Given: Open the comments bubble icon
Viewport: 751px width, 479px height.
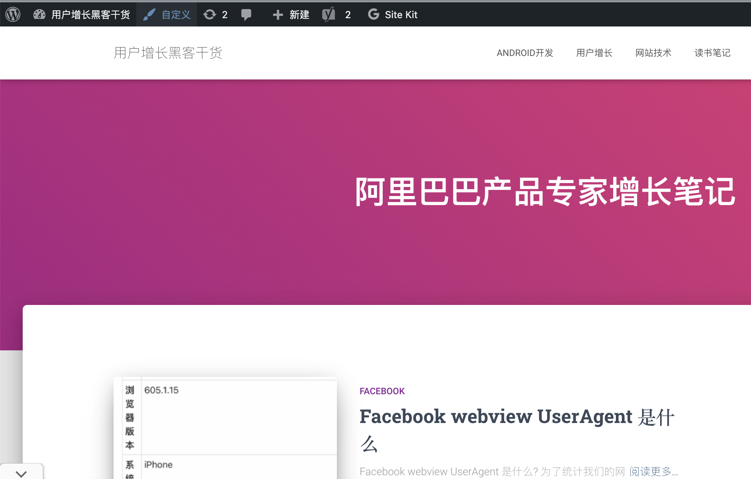Looking at the screenshot, I should tap(246, 14).
